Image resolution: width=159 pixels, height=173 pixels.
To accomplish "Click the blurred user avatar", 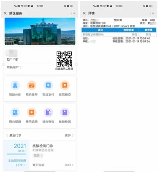I will pos(11,53).
